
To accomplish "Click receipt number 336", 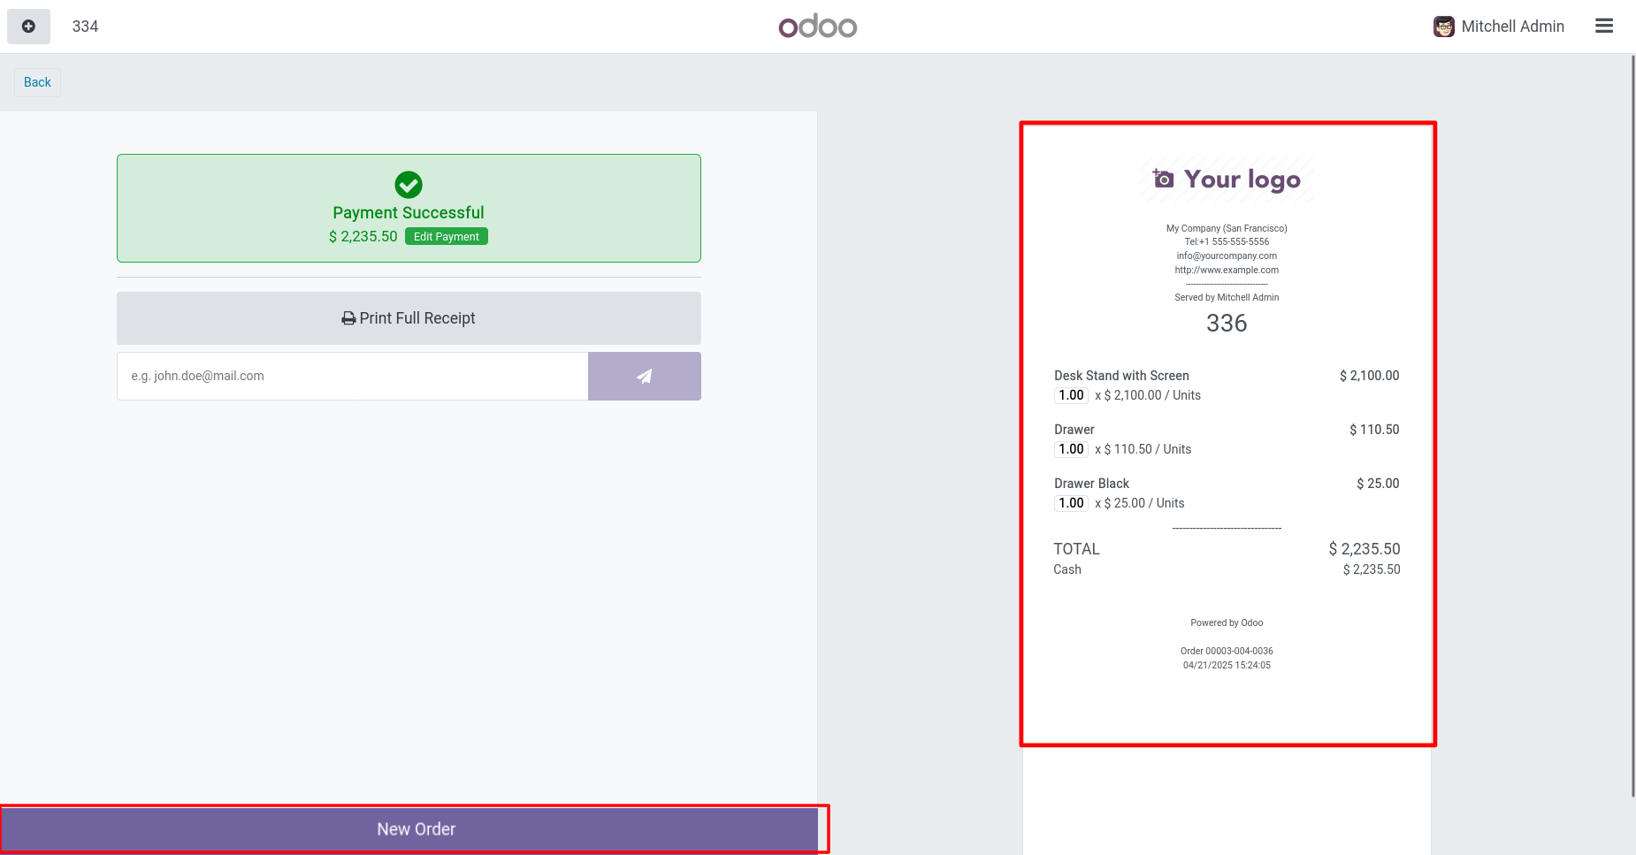I will [x=1227, y=324].
